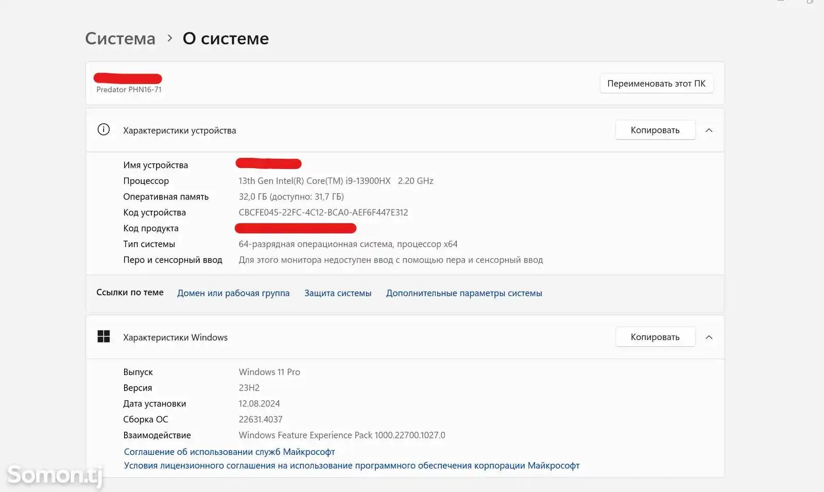The width and height of the screenshot is (824, 492).
Task: Click the Windows logo icon beside Характеристики Windows
Action: [104, 336]
